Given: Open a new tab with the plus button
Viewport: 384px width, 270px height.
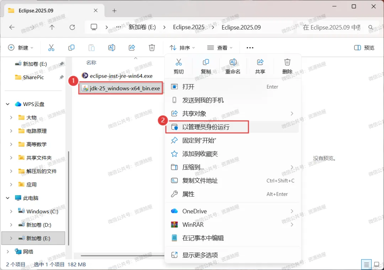Looking at the screenshot, I should (x=114, y=11).
